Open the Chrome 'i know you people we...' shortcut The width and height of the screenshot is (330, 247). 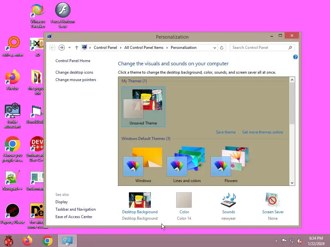point(13,149)
